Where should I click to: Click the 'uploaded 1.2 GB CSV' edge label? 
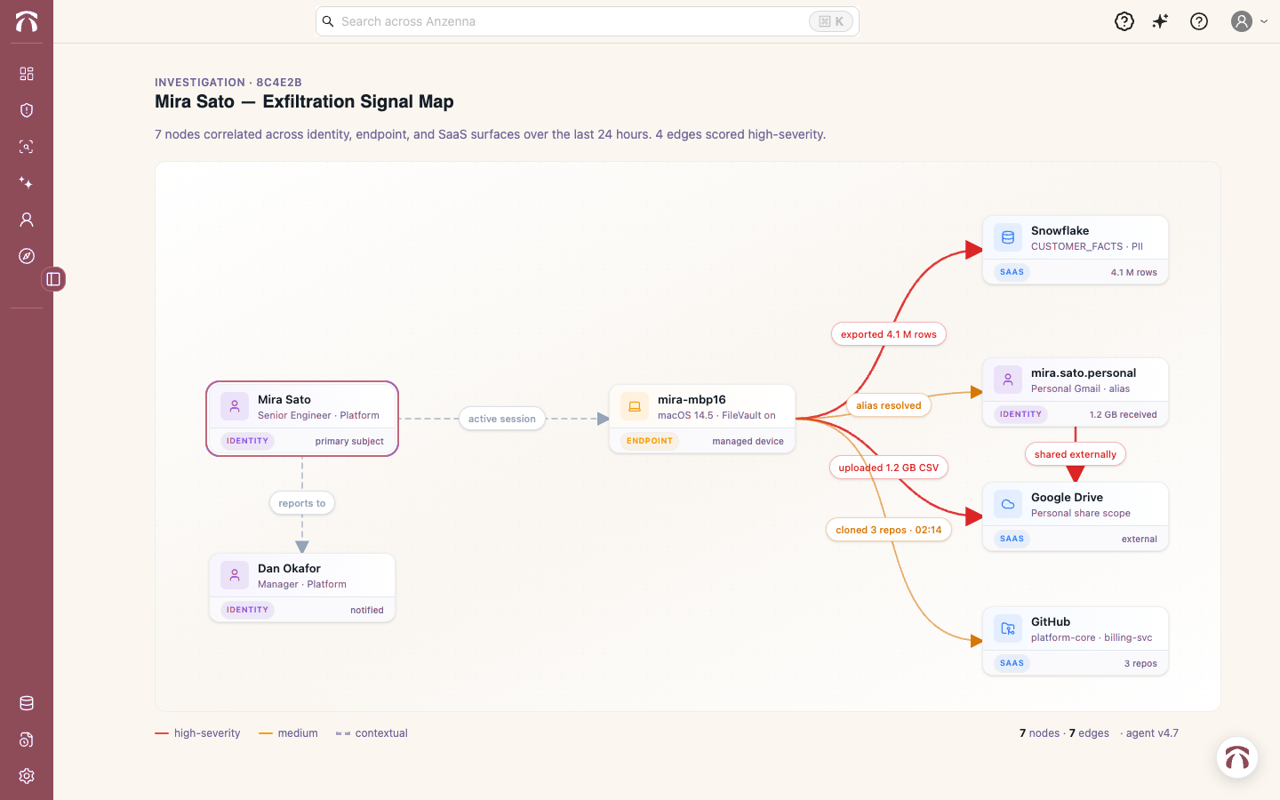[889, 468]
